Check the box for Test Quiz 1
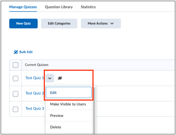176x135 pixels. point(15,78)
